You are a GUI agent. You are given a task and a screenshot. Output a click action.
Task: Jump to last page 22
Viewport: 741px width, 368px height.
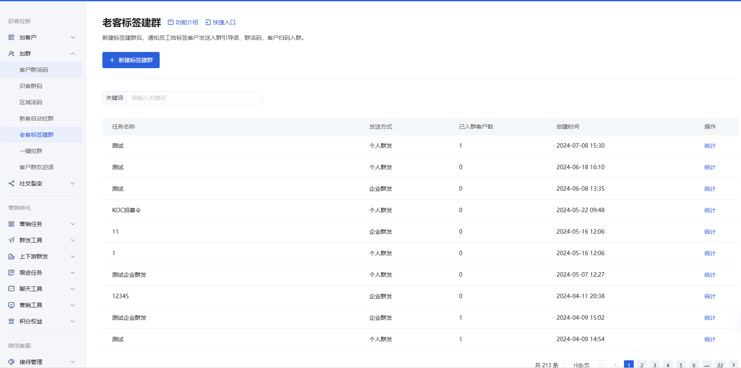pyautogui.click(x=720, y=365)
